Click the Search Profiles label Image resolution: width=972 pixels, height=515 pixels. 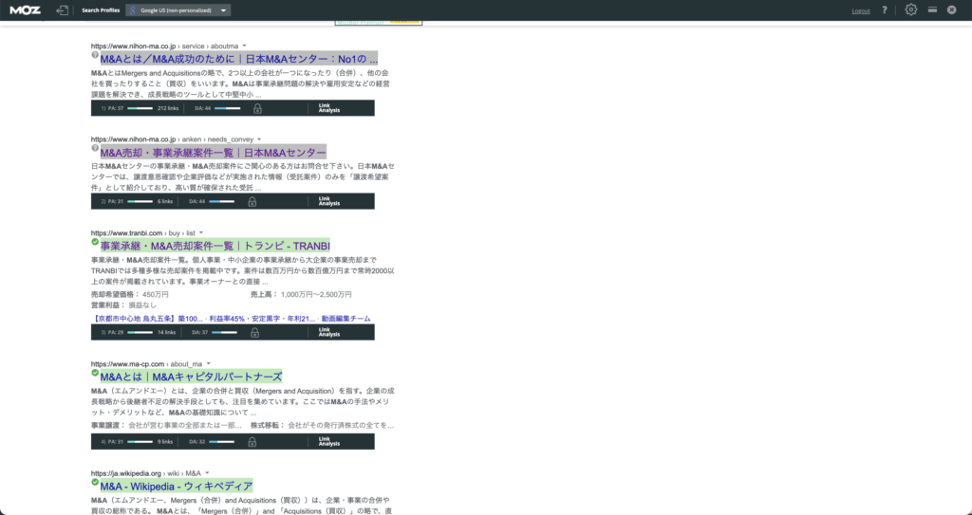(101, 10)
